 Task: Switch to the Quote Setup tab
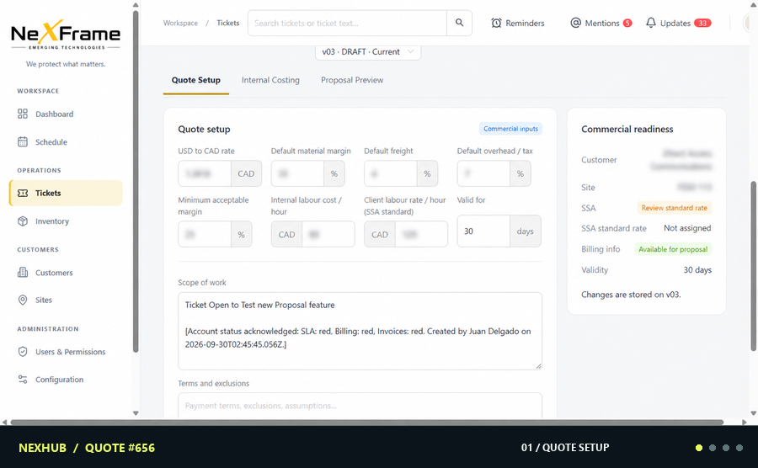click(195, 80)
